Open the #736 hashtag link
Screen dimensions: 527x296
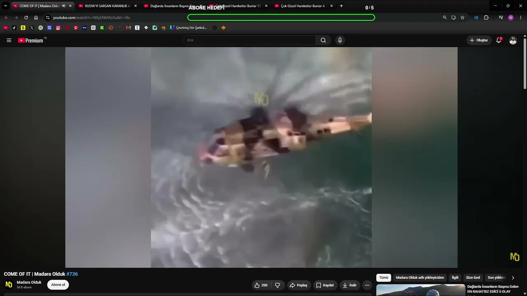click(x=72, y=274)
